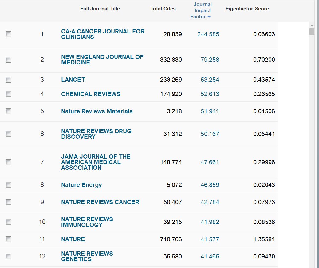Open NATURE REVIEWS IMMUNOLOGY link
The height and width of the screenshot is (268, 319).
coord(87,222)
